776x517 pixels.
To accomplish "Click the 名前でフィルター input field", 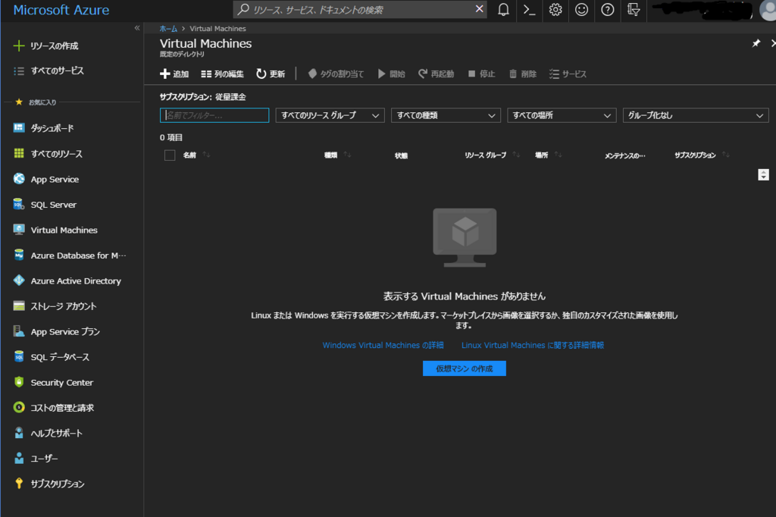I will (x=214, y=115).
